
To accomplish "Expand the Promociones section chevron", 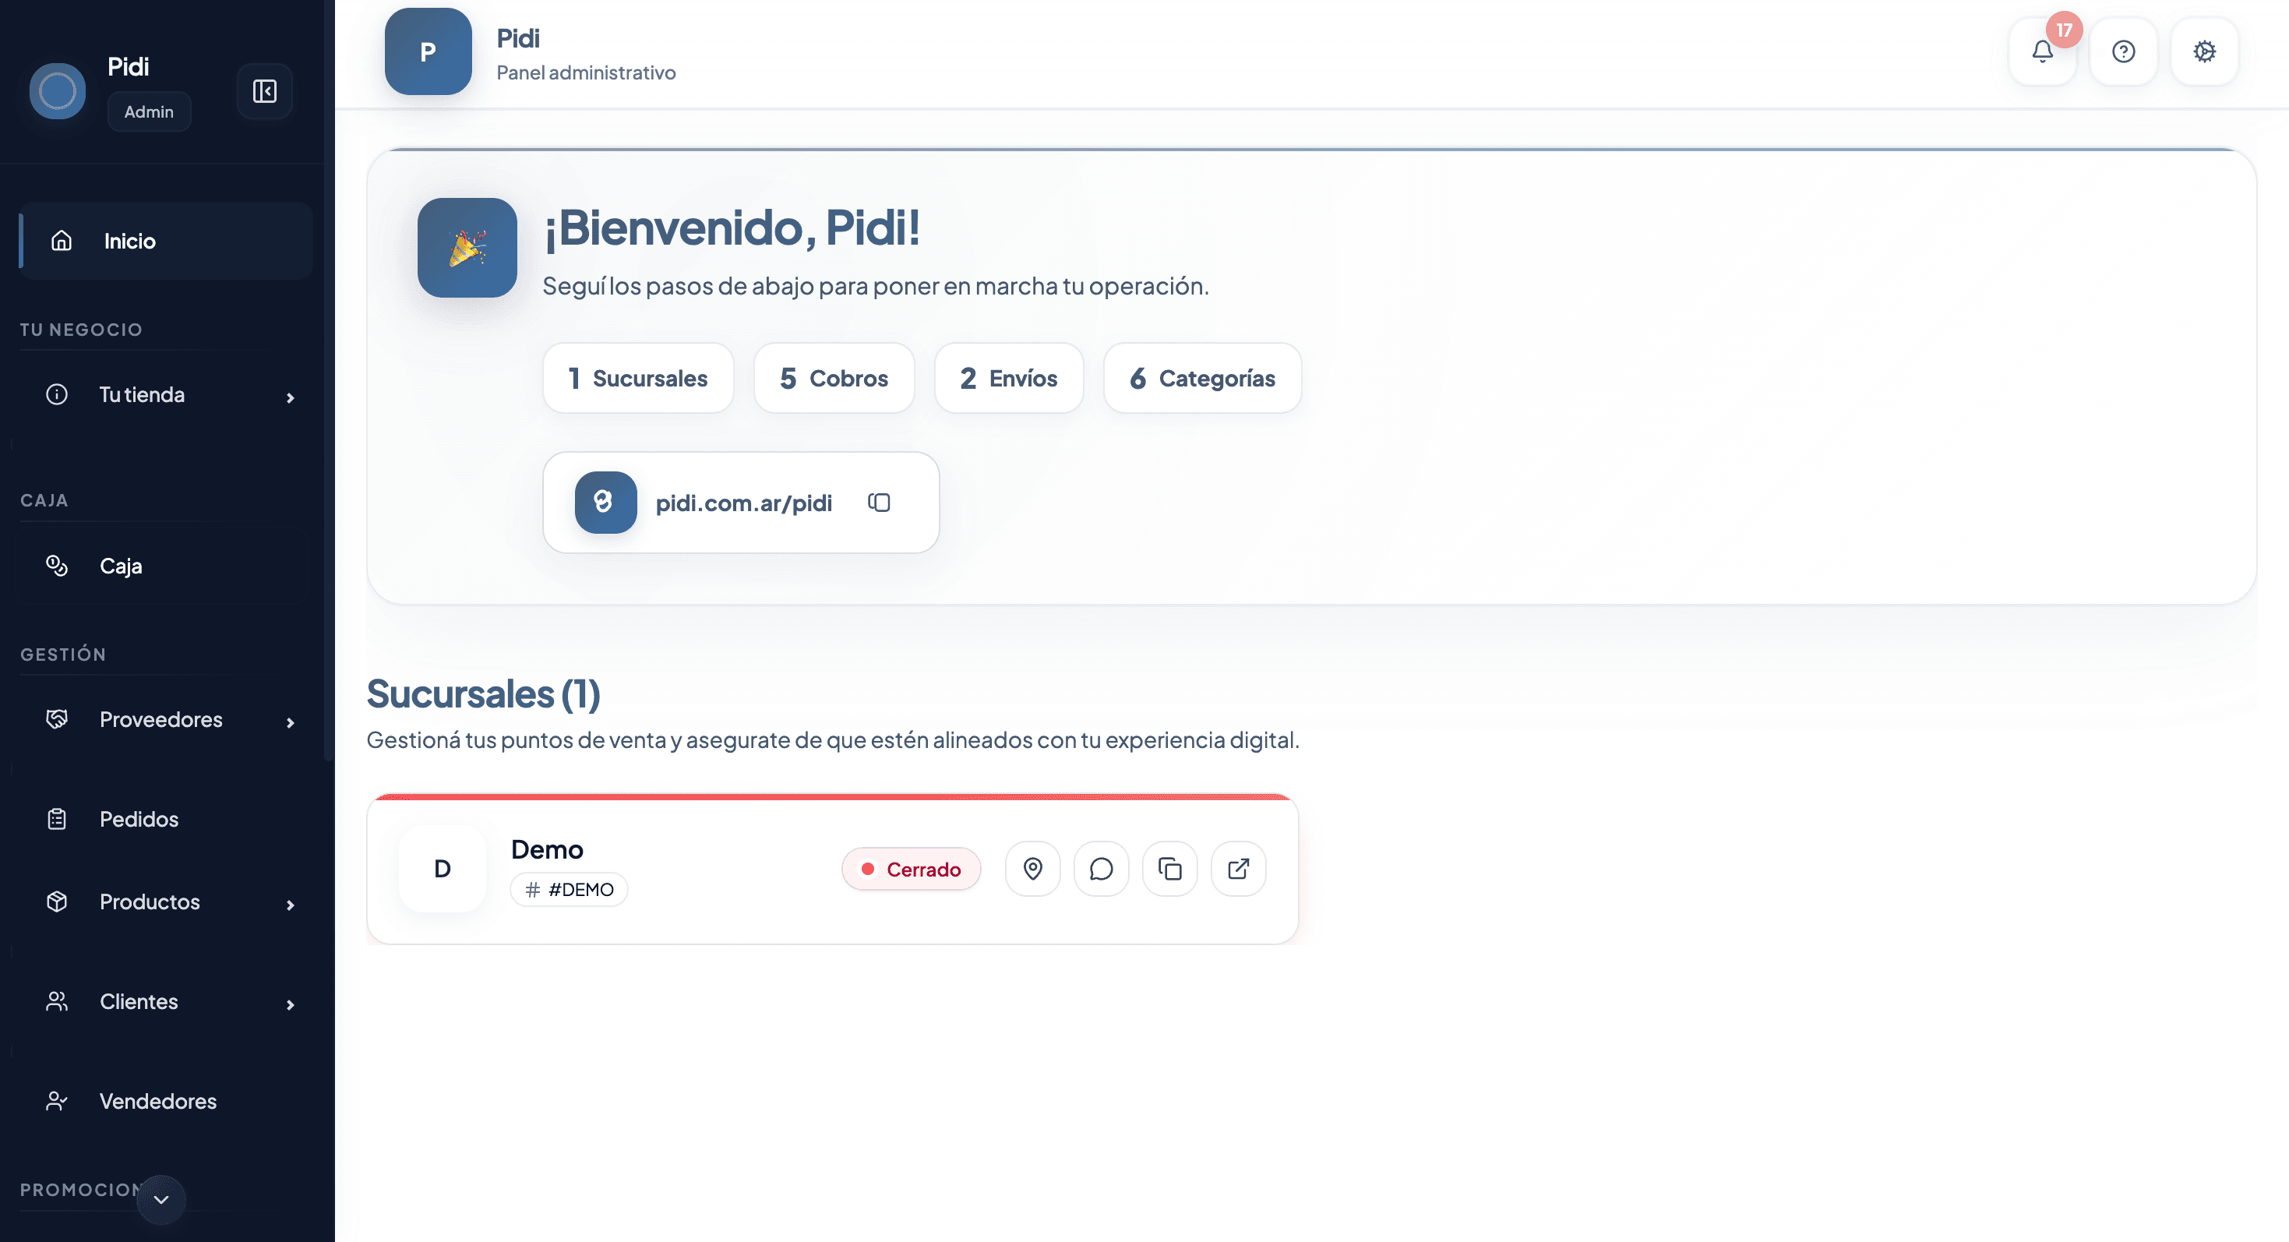I will [x=160, y=1199].
